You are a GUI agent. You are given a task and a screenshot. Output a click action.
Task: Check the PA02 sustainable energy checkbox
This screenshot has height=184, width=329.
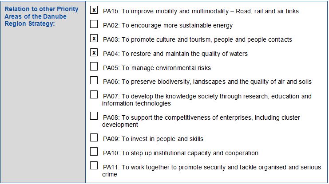point(94,24)
